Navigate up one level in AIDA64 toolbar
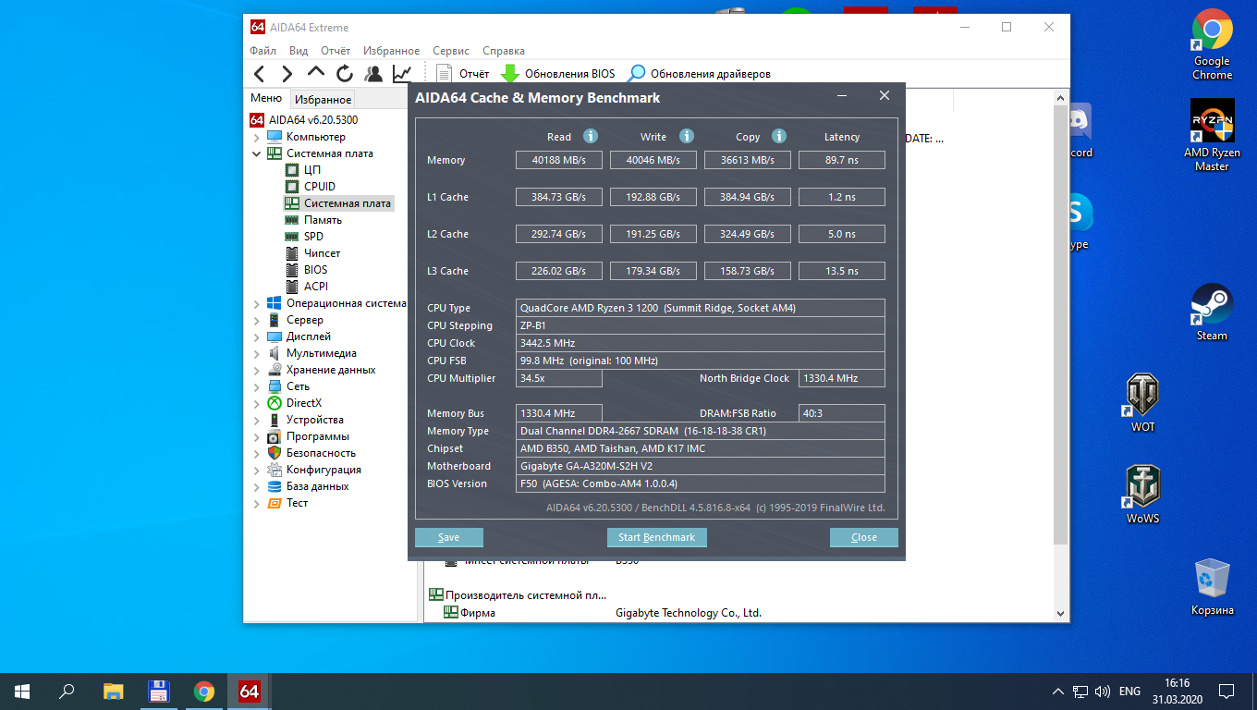1257x710 pixels. pyautogui.click(x=316, y=73)
